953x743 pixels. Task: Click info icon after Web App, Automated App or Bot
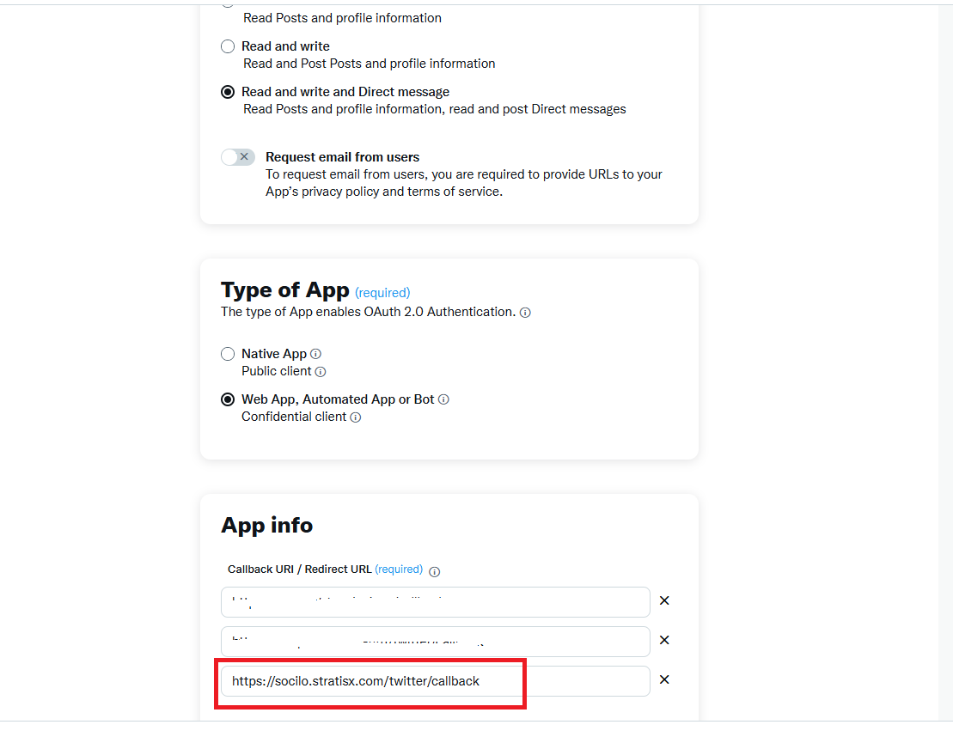pos(443,399)
